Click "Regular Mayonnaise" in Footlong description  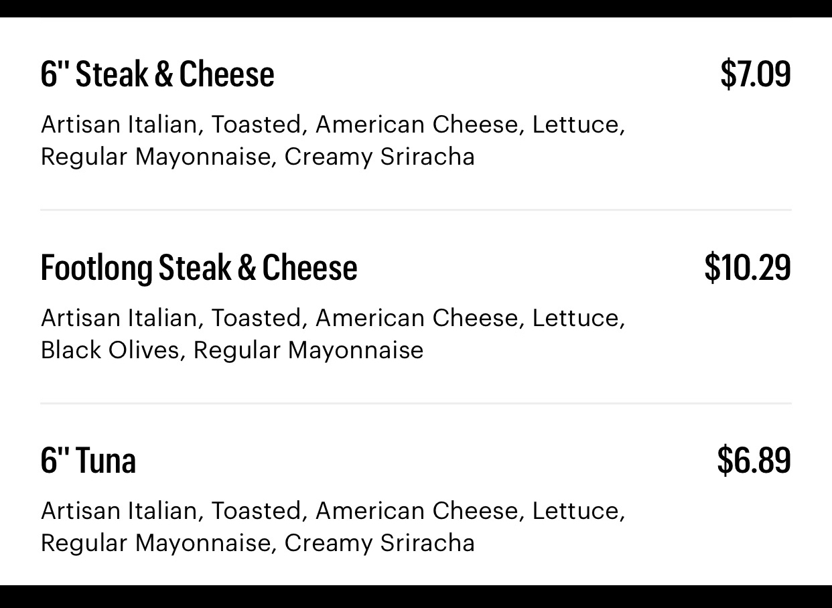(x=308, y=350)
